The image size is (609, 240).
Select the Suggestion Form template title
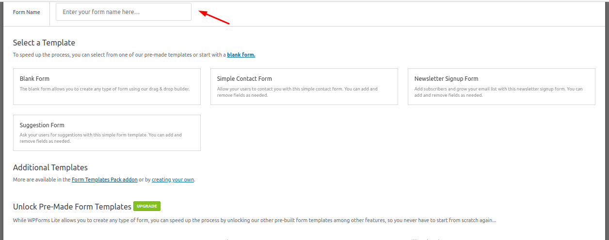[x=42, y=125]
